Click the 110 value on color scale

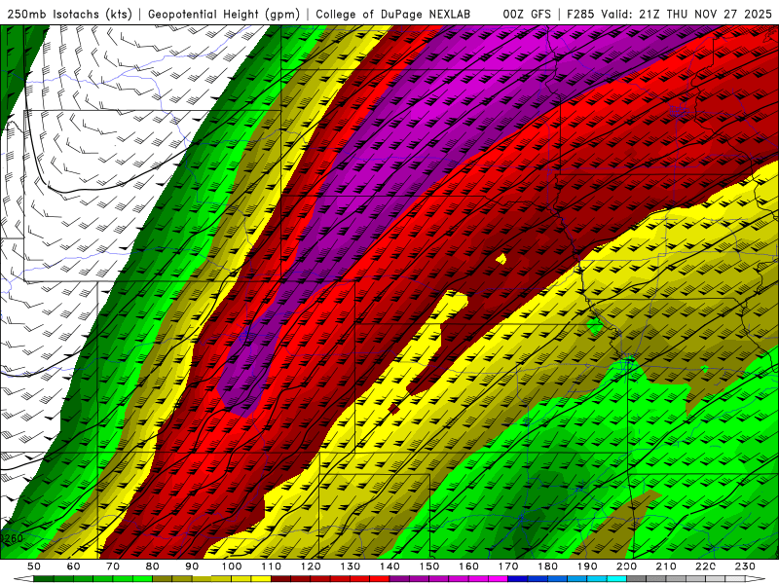pyautogui.click(x=272, y=566)
